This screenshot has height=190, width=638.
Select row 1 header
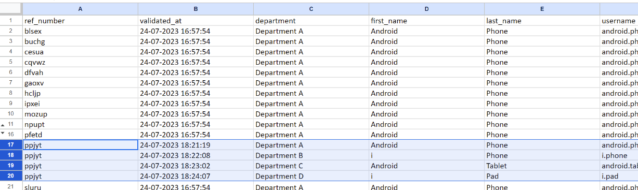click(x=11, y=21)
